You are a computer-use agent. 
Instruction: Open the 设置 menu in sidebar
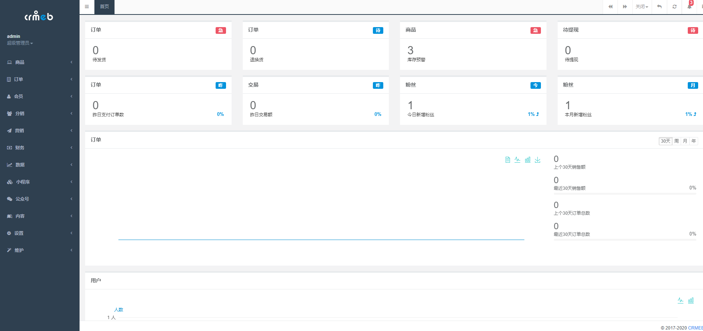point(39,233)
